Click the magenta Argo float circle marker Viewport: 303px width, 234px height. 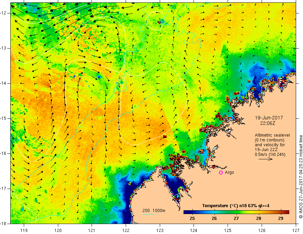point(221,173)
